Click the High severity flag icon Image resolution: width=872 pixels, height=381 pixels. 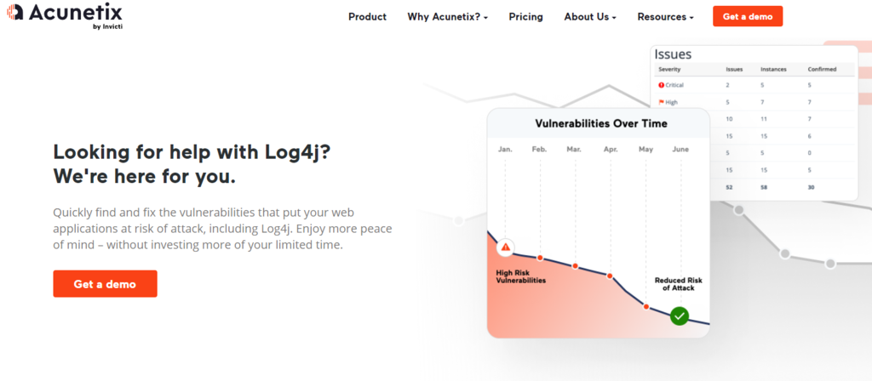coord(660,102)
